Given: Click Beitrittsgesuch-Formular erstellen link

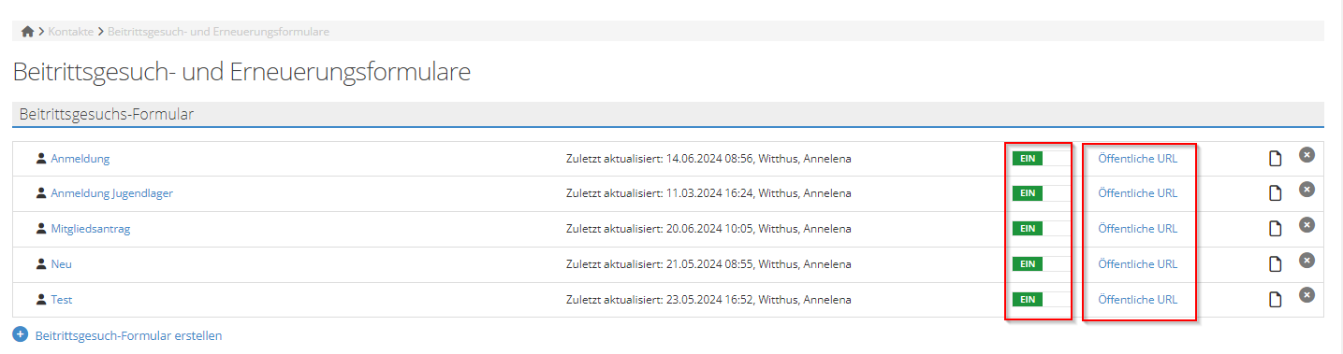Looking at the screenshot, I should [x=128, y=335].
